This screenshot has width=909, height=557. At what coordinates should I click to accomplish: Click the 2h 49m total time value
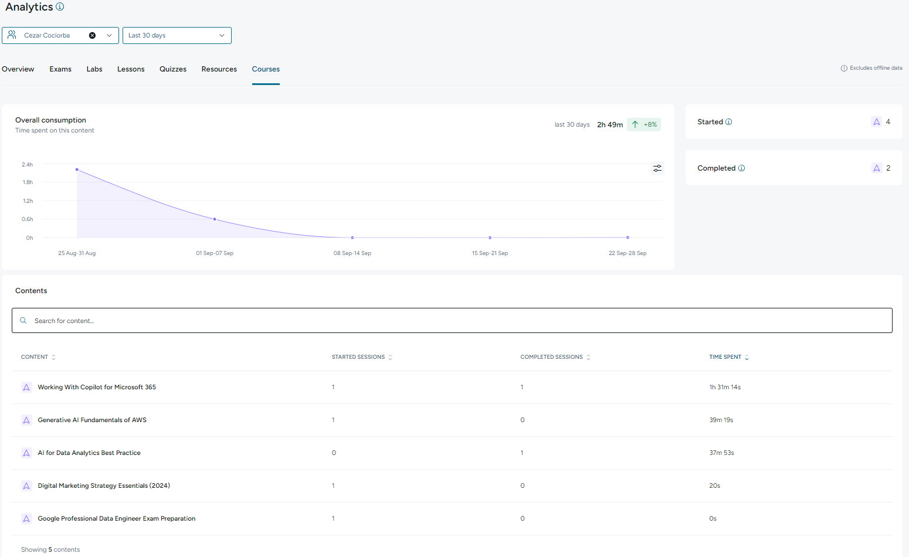pyautogui.click(x=610, y=124)
